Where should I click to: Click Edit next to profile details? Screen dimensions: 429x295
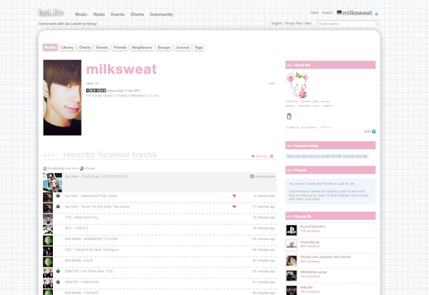(x=272, y=84)
